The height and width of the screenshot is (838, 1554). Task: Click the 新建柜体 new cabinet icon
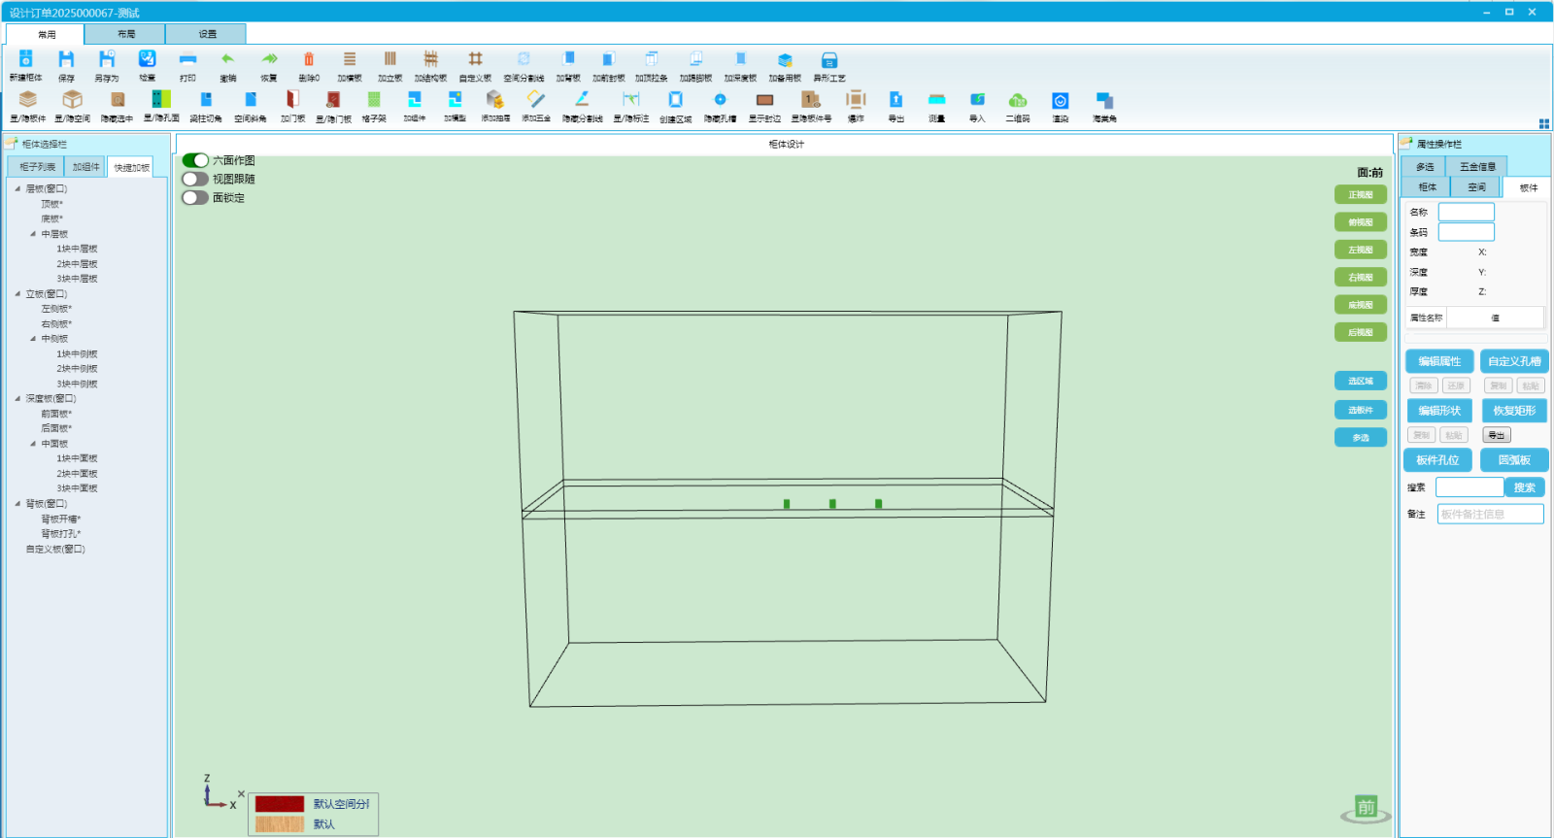coord(25,60)
